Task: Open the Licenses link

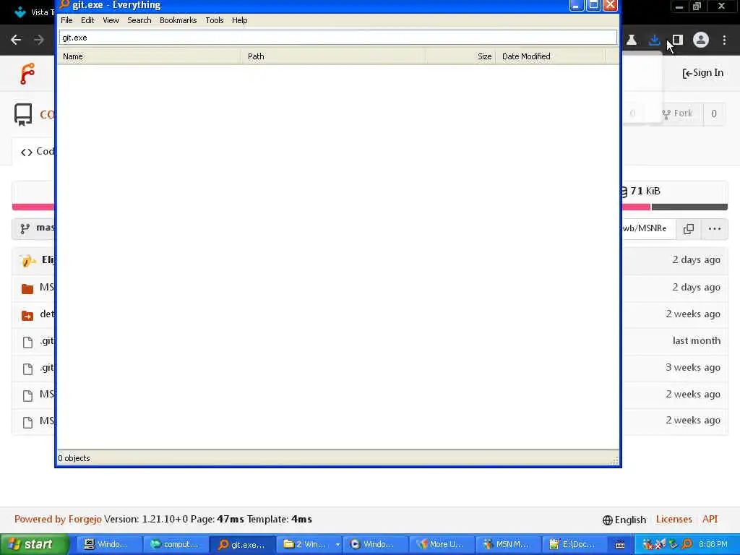Action: click(x=674, y=519)
